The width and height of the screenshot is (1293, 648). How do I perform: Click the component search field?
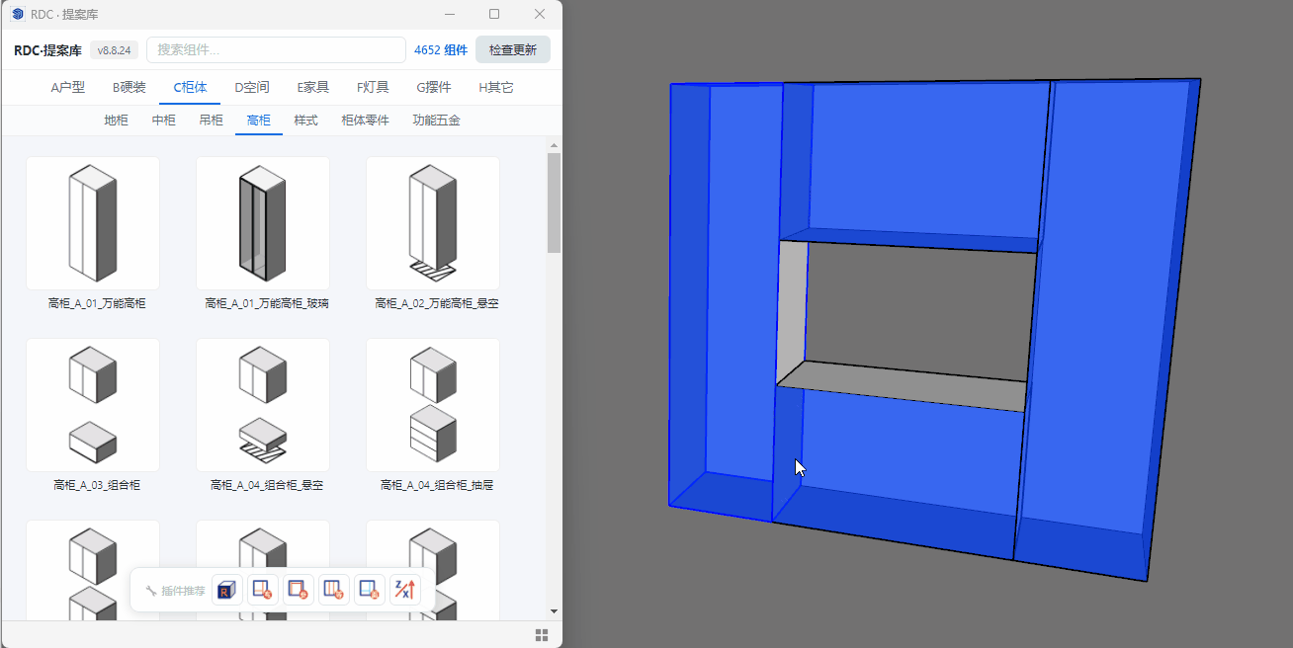coord(276,50)
